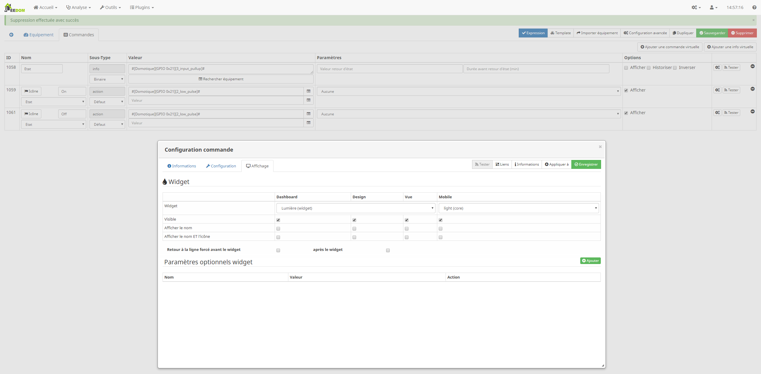Uncheck Afficher for command 1061
761x374 pixels.
pos(626,113)
